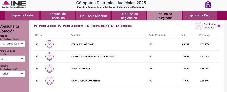This screenshot has height=92, width=227.
Task: Select Nava Guzman Jonathan's avatar icon
Action: (x=50, y=81)
